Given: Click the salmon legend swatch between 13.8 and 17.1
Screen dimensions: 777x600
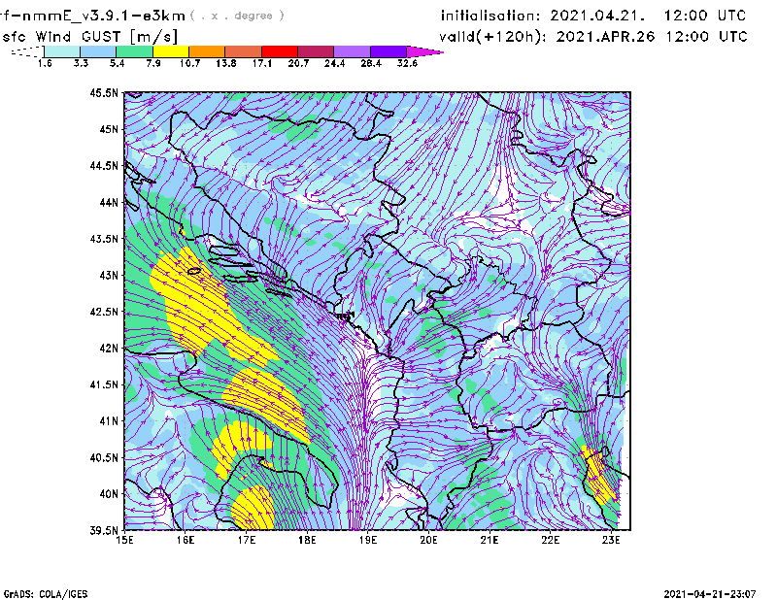Looking at the screenshot, I should point(244,51).
